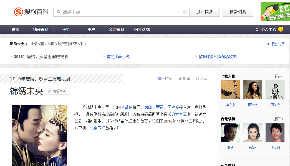290x166 pixels.
Task: Click the 进入词条 button
Action: [205, 12]
